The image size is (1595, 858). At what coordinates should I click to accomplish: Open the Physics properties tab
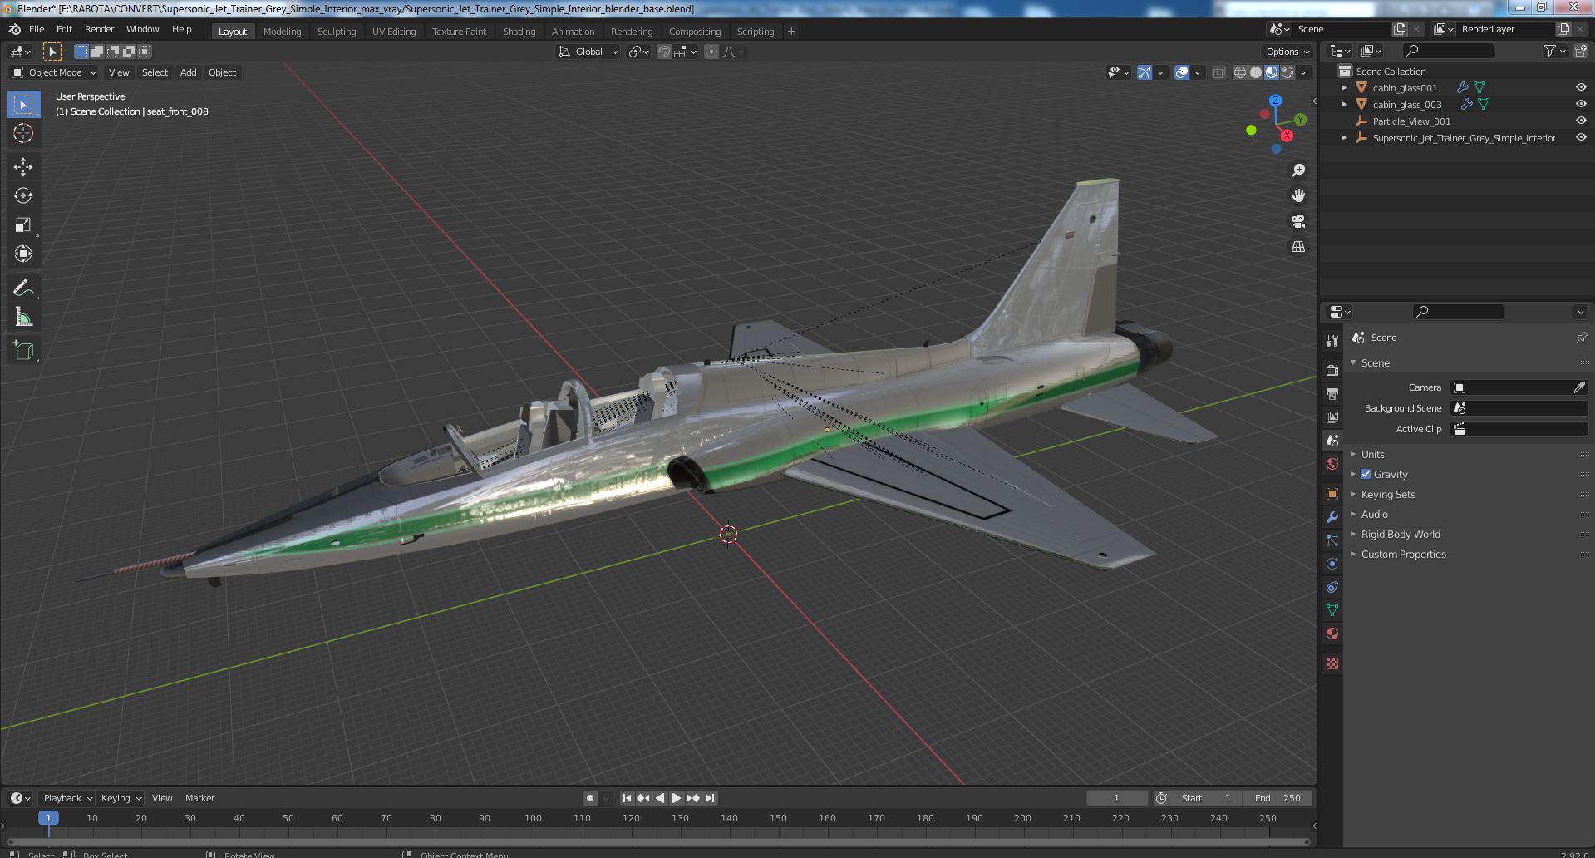tap(1332, 564)
